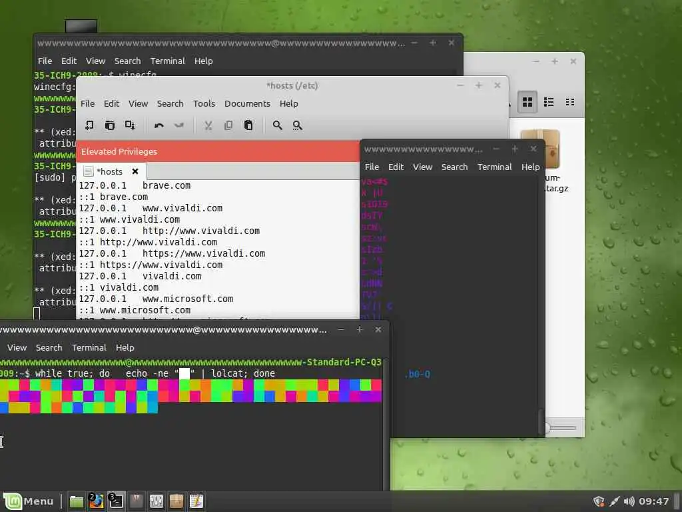Click the Cut scissors icon in xed
682x512 pixels.
click(x=208, y=125)
